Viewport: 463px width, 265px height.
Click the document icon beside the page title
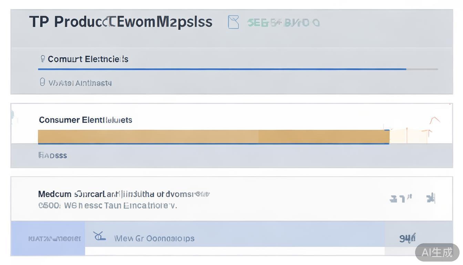[233, 22]
